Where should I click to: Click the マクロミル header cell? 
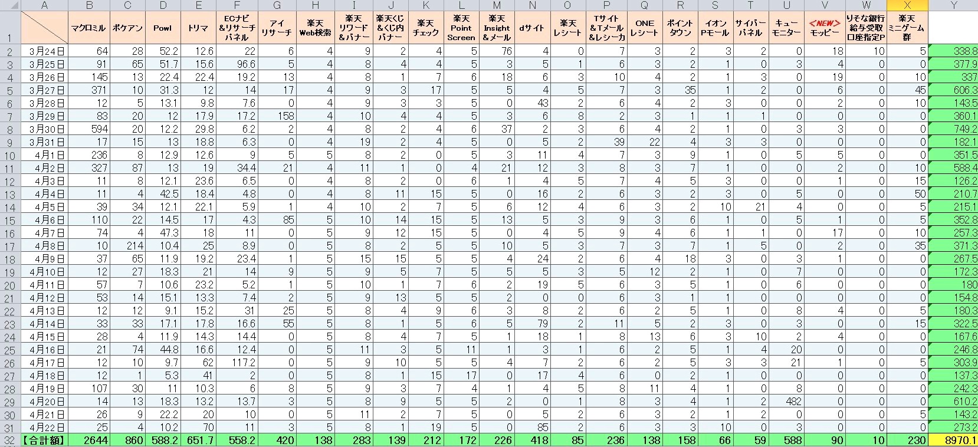point(88,28)
